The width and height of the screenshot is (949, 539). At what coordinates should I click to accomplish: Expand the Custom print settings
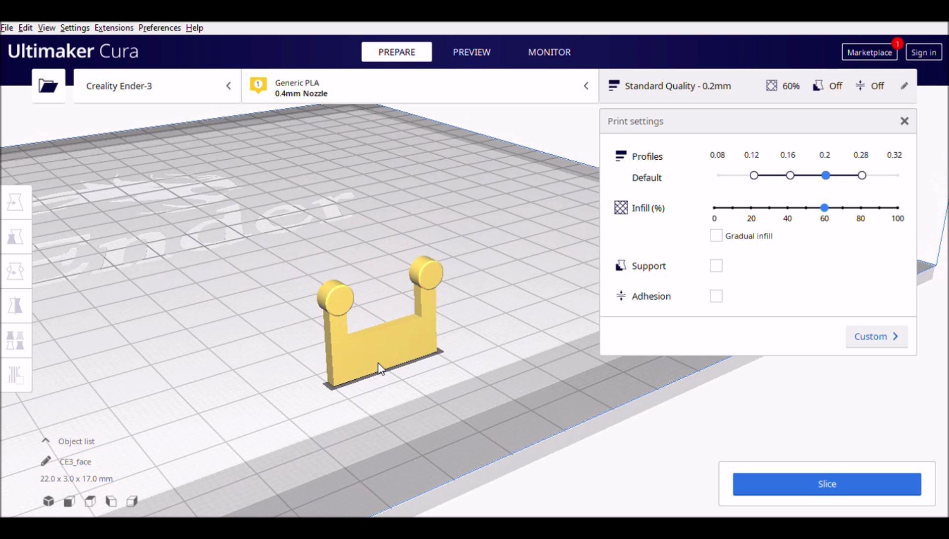click(876, 336)
